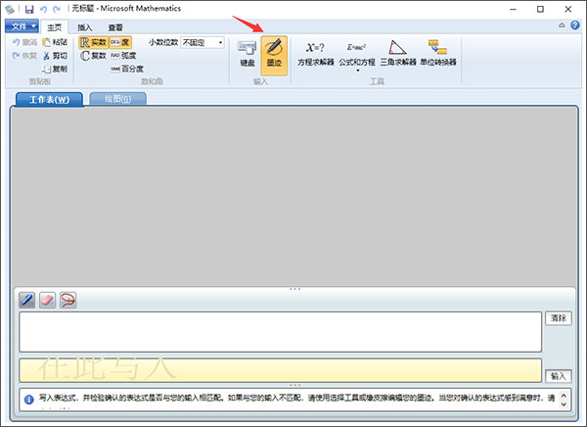This screenshot has width=587, height=427.
Task: Open the 单位转换器 Unit Converter
Action: 438,54
